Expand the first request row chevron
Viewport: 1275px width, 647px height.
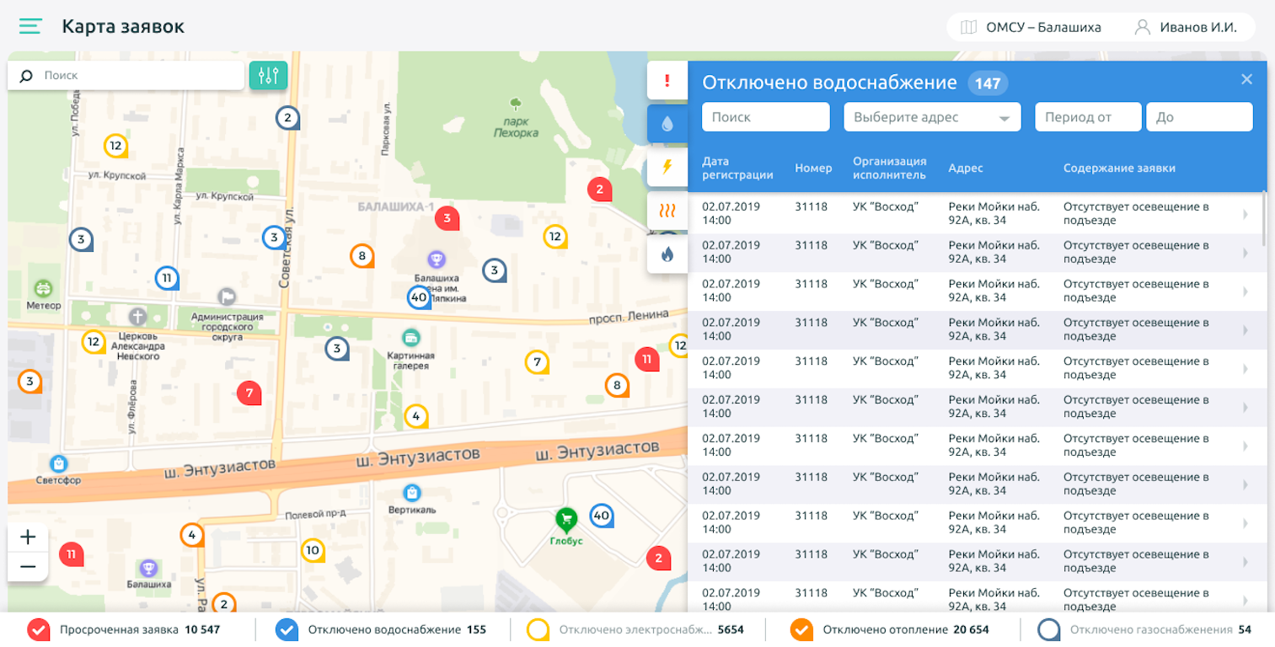(x=1246, y=214)
